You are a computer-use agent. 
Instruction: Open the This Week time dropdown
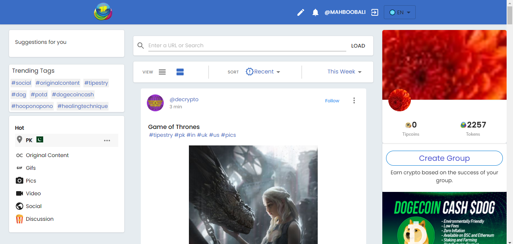click(344, 72)
